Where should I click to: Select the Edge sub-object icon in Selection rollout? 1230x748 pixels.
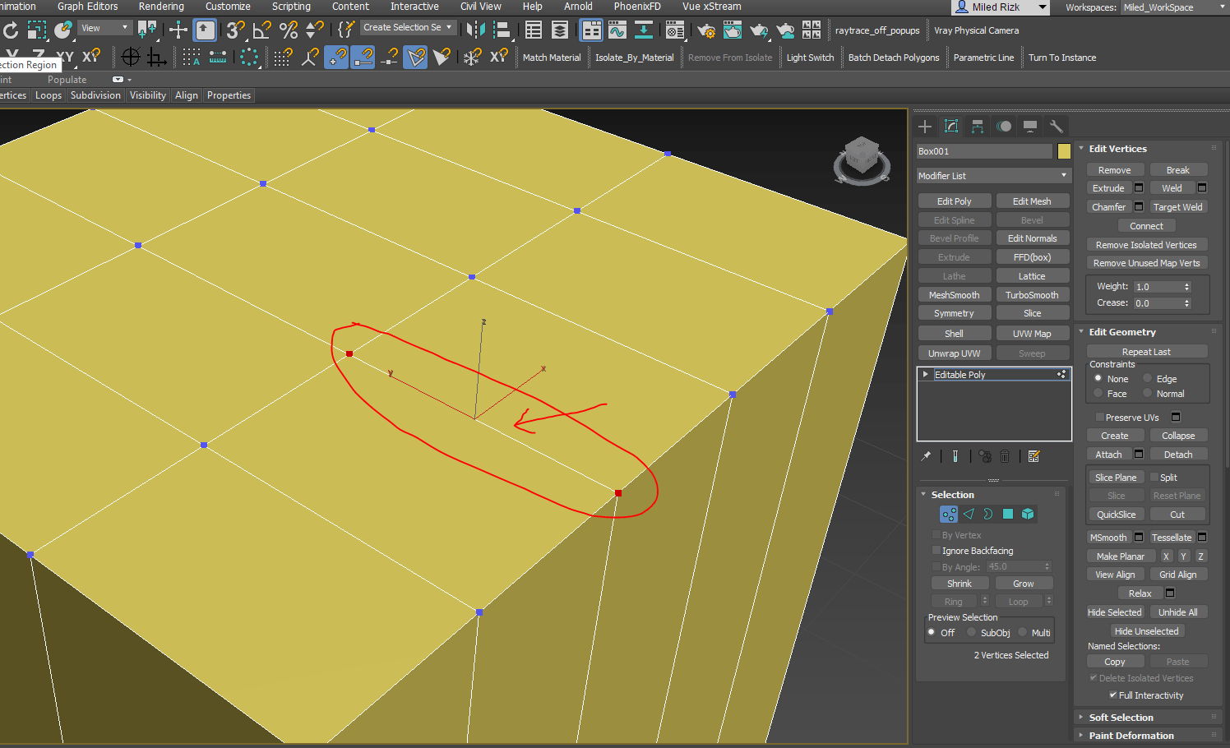[x=969, y=514]
